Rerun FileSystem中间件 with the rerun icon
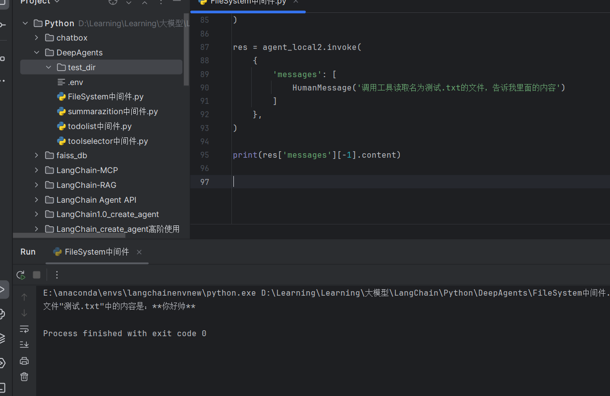The image size is (610, 396). [21, 275]
